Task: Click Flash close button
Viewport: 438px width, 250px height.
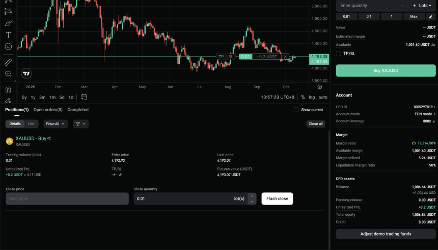Action: (277, 198)
